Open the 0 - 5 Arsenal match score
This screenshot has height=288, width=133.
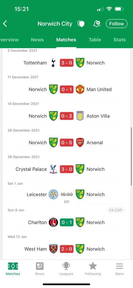67,143
